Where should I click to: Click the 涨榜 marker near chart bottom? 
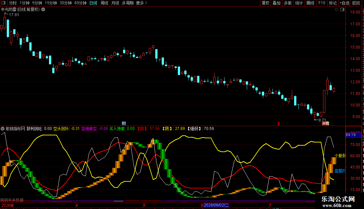(325, 123)
